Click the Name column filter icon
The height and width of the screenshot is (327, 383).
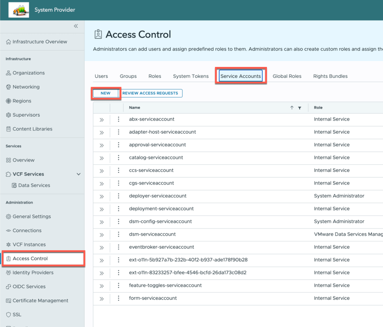pos(300,108)
